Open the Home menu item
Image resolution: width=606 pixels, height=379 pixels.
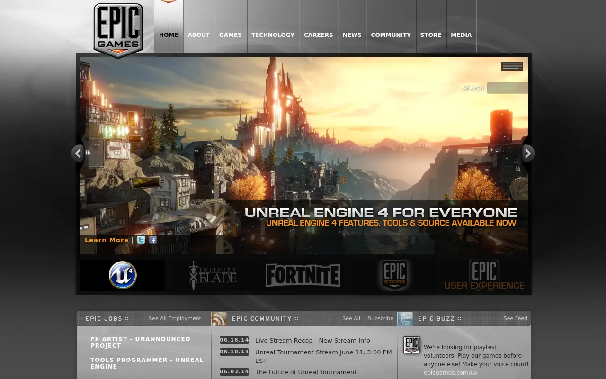(x=169, y=35)
